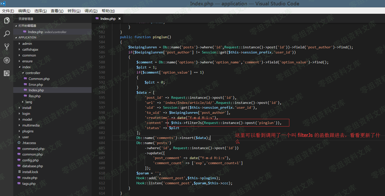
Task: Click line number 603 in the gutter
Action: point(102,138)
